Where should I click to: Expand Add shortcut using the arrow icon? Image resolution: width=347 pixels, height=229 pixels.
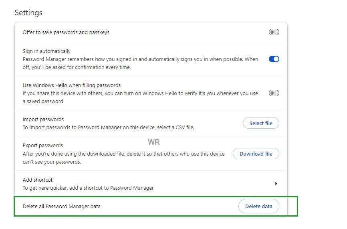[x=276, y=184]
